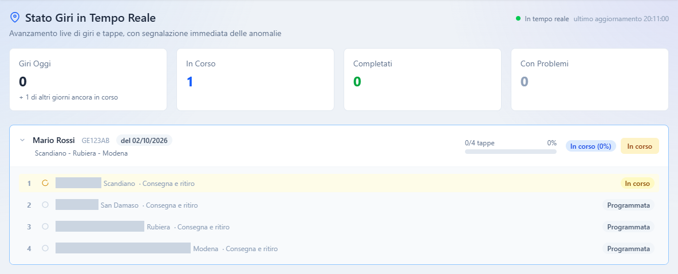
Task: Click the Programmata badge on the San Damaso row
Action: pyautogui.click(x=628, y=205)
